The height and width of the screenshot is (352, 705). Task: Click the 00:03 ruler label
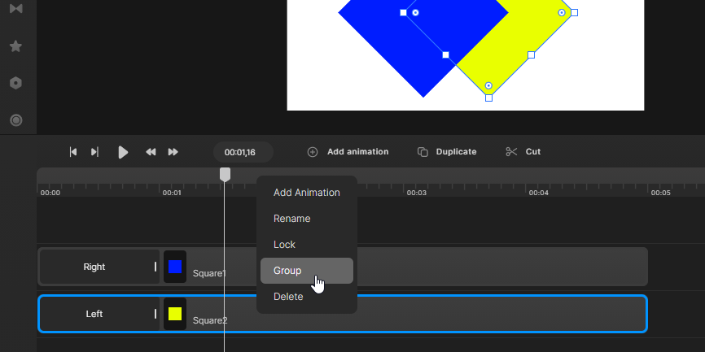tap(416, 193)
